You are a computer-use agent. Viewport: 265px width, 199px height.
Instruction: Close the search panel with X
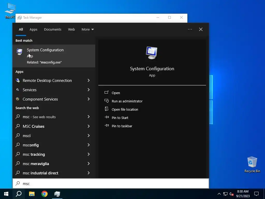click(x=201, y=29)
